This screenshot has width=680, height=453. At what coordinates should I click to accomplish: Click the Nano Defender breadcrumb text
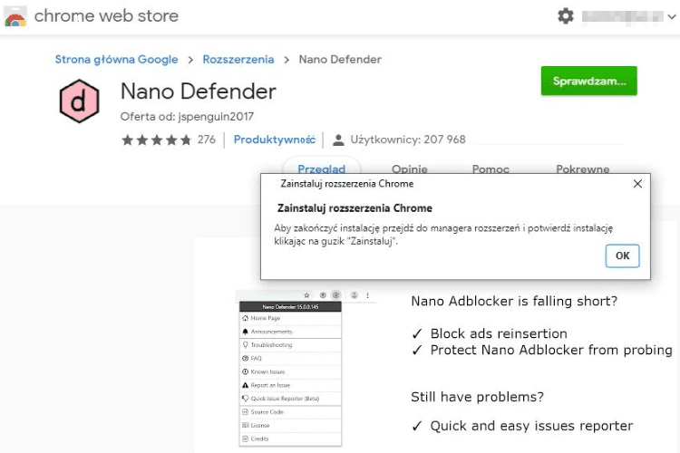point(340,60)
